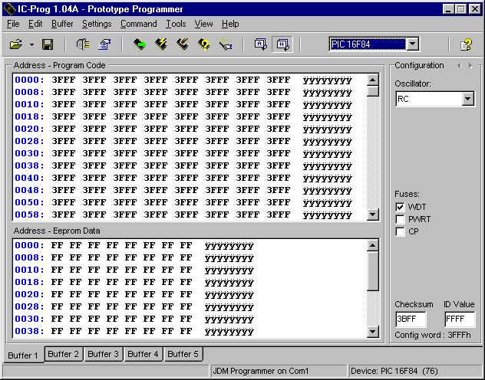Click the Program chip toolbar icon

160,45
